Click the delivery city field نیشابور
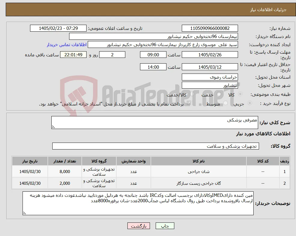Viewport: 296px width, 236px height. (x=210, y=85)
